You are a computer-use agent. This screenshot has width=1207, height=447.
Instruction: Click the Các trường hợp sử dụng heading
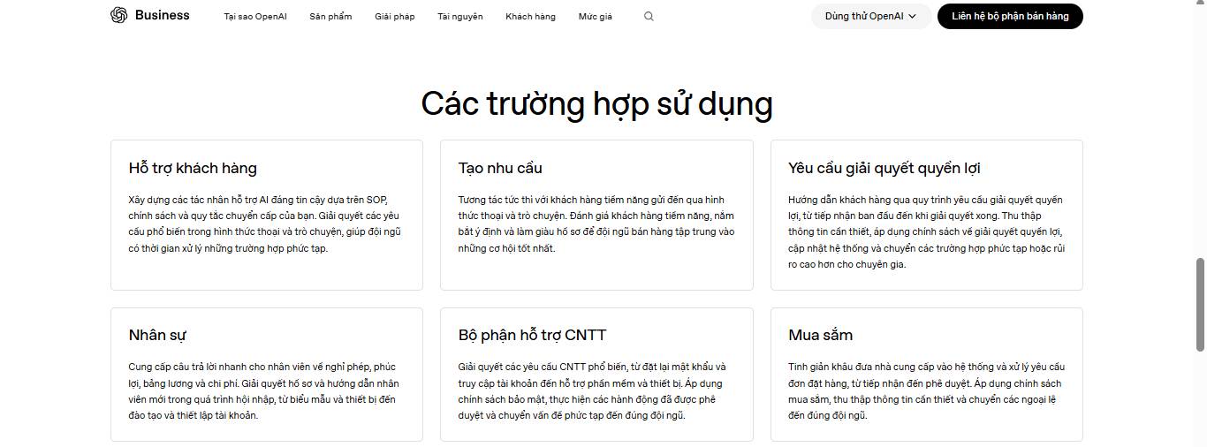click(596, 103)
